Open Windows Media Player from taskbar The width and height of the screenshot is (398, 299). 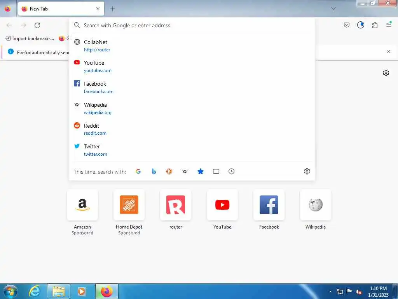(82, 291)
